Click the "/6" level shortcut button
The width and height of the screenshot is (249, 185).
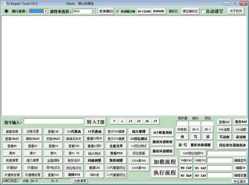pyautogui.click(x=147, y=121)
